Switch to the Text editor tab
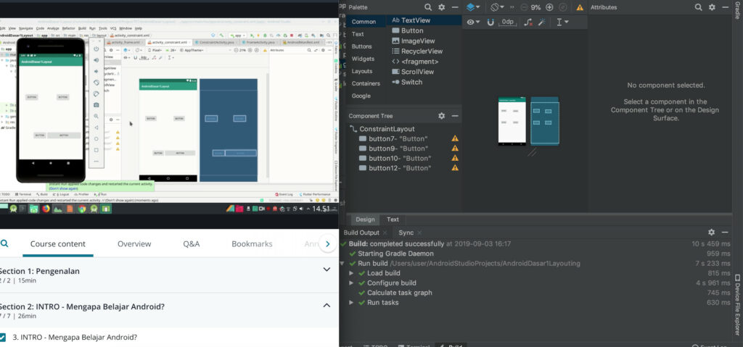Image resolution: width=743 pixels, height=347 pixels. (x=393, y=220)
